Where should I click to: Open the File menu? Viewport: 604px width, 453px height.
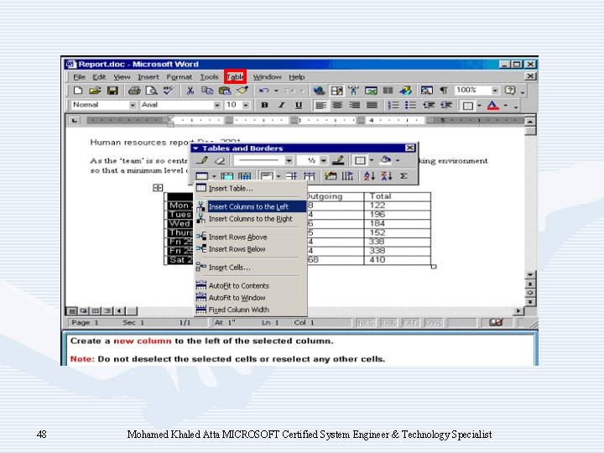tap(80, 77)
